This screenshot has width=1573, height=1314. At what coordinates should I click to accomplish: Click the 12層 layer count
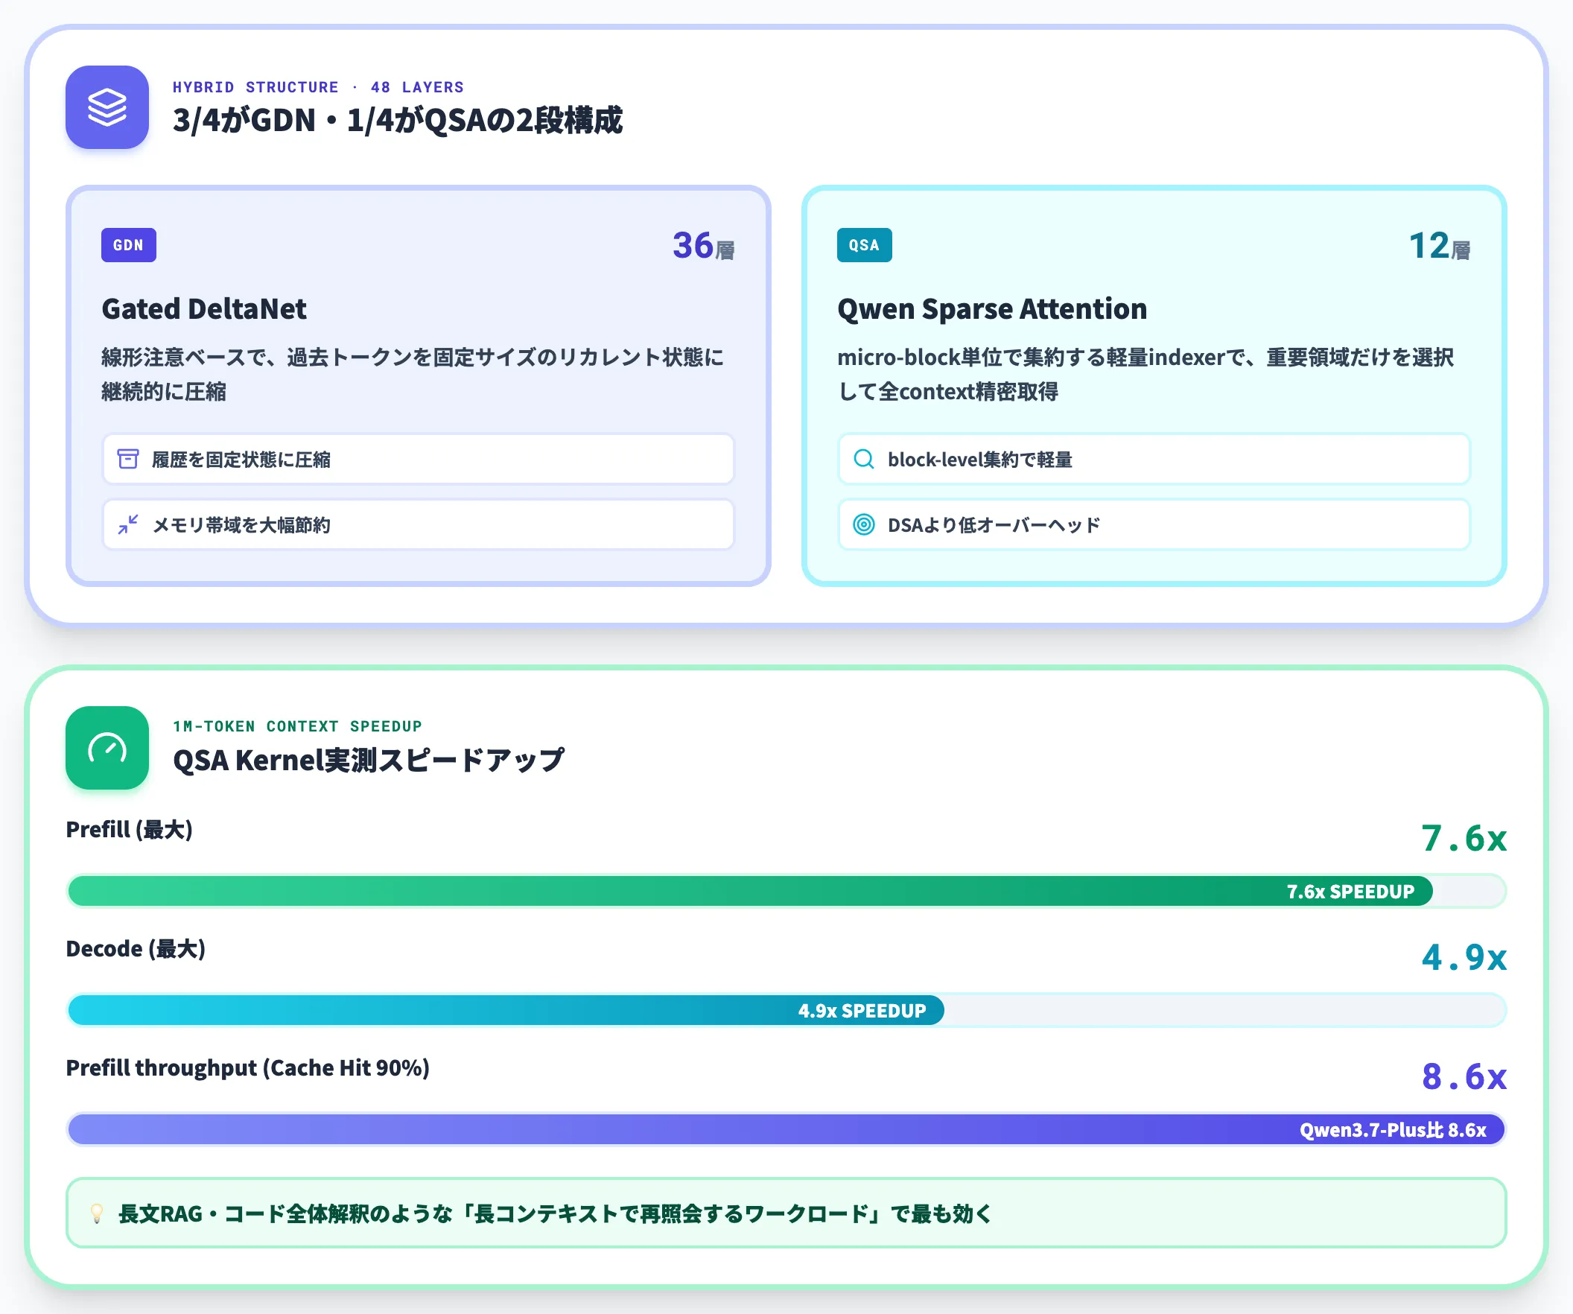coord(1439,245)
